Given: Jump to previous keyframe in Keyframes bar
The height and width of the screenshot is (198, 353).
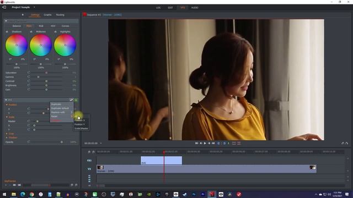Looking at the screenshot, I should (x=19, y=185).
